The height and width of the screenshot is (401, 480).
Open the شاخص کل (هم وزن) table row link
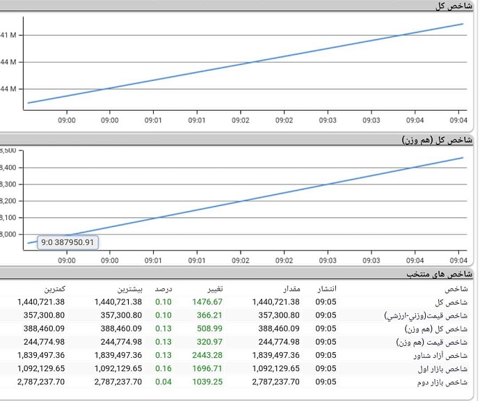(436, 329)
